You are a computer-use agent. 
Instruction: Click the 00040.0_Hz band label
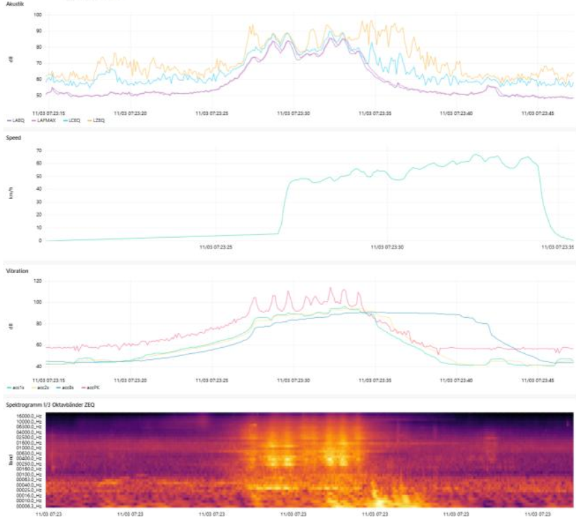coord(29,485)
